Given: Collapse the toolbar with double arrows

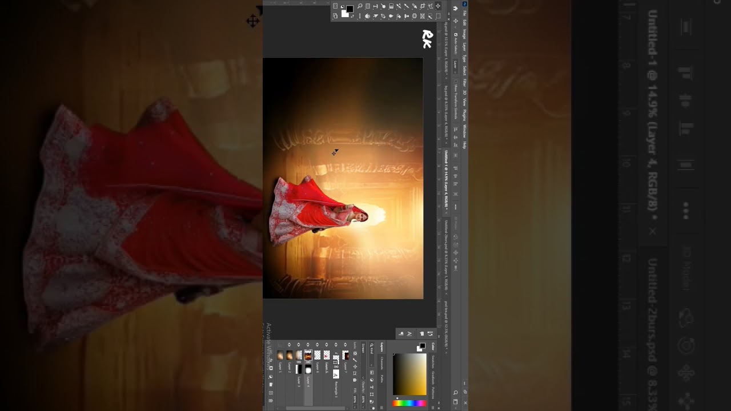Looking at the screenshot, I should (449, 14).
